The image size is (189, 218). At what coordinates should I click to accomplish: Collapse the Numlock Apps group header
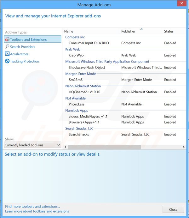(77, 111)
